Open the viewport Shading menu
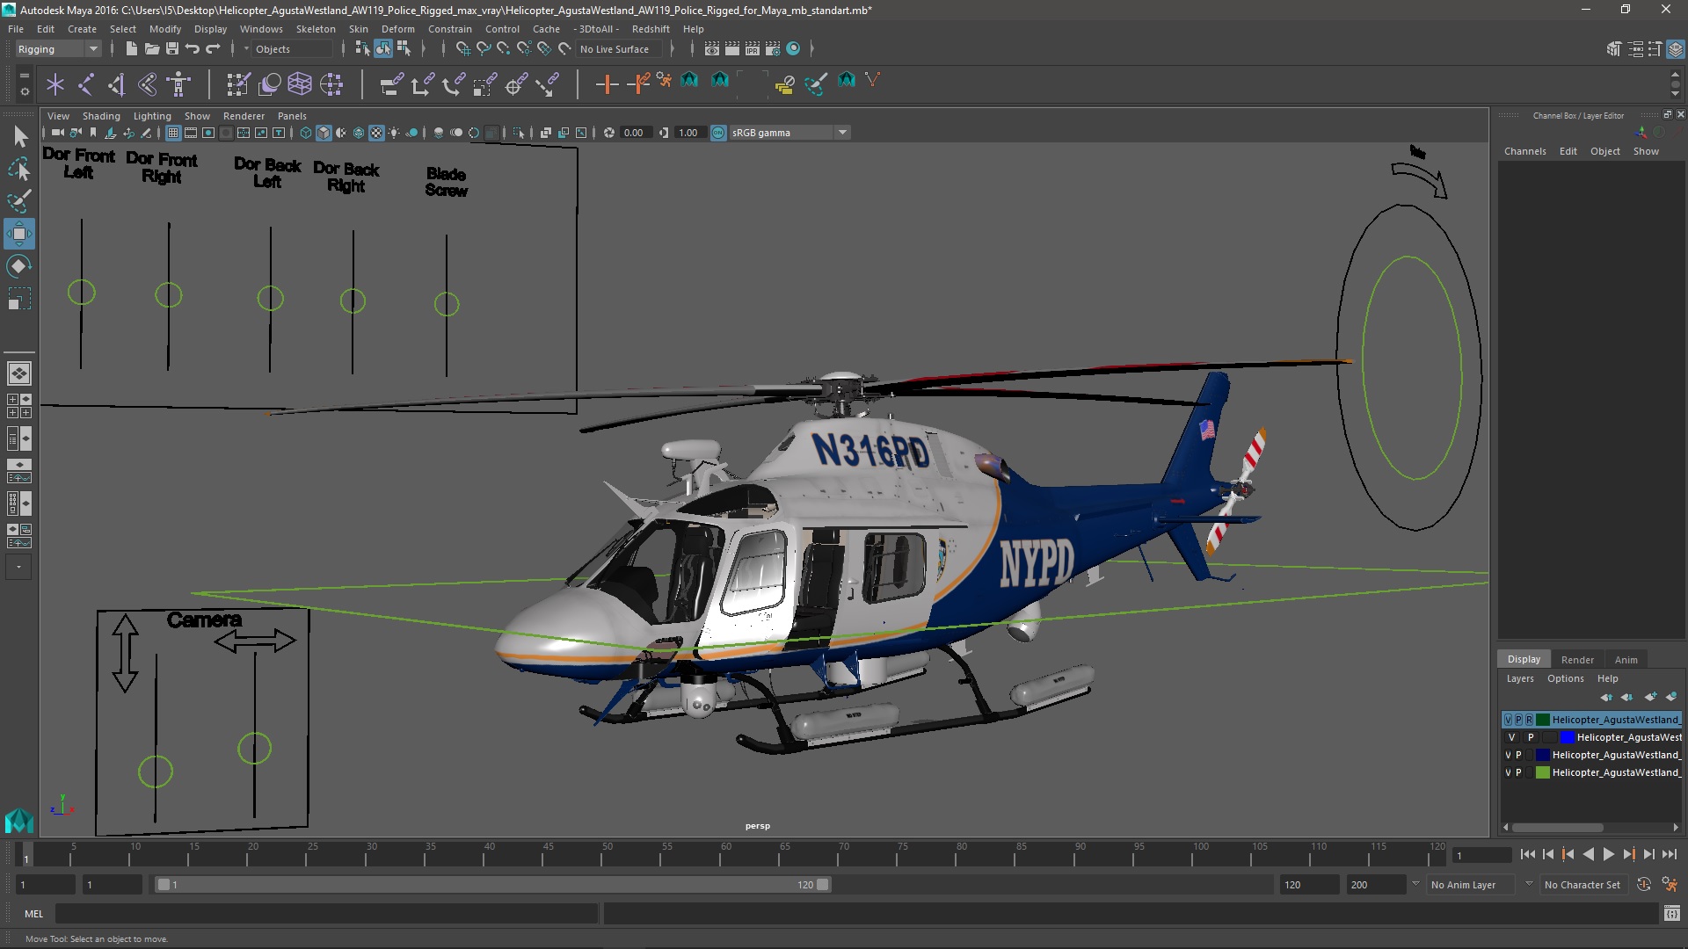The image size is (1688, 949). click(101, 116)
